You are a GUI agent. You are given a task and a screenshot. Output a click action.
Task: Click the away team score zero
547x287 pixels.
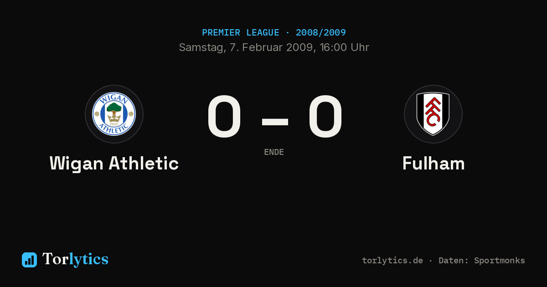[325, 116]
